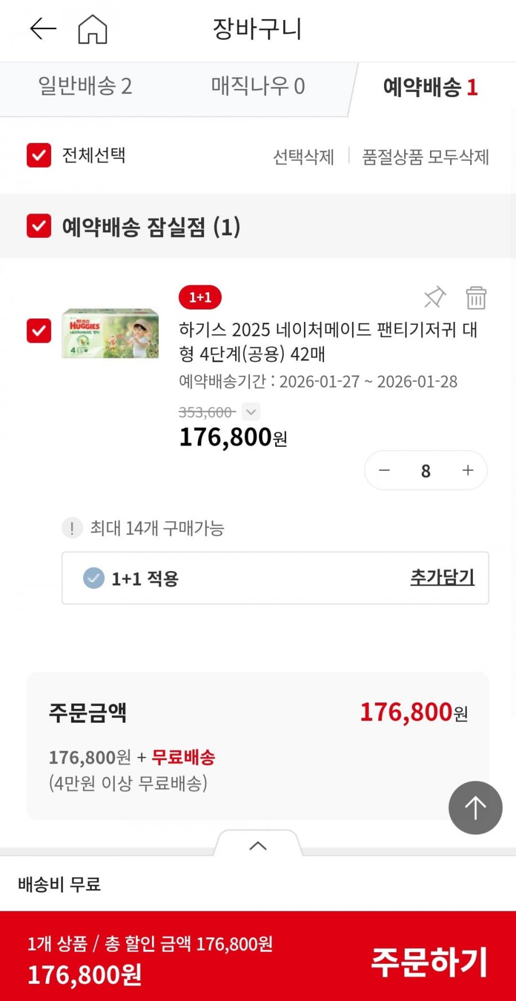
Task: Delete the Huggies item with trash icon
Action: coord(476,298)
